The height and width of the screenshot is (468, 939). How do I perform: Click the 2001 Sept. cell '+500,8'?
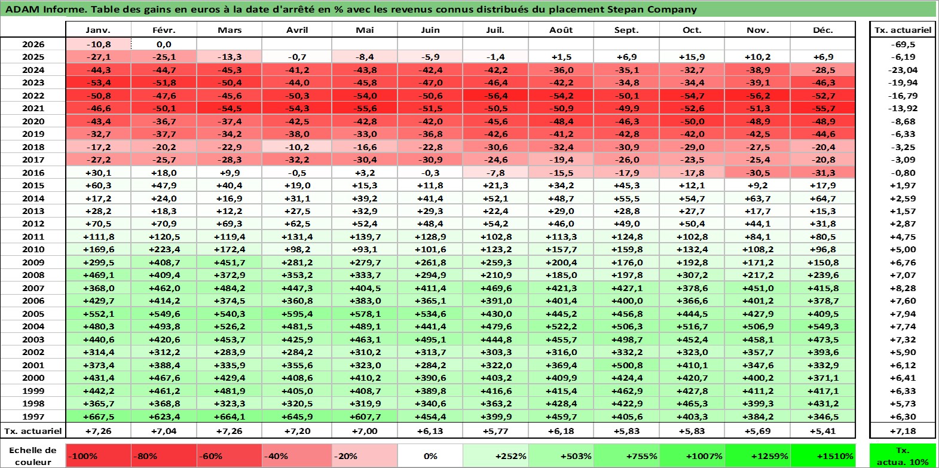[626, 365]
